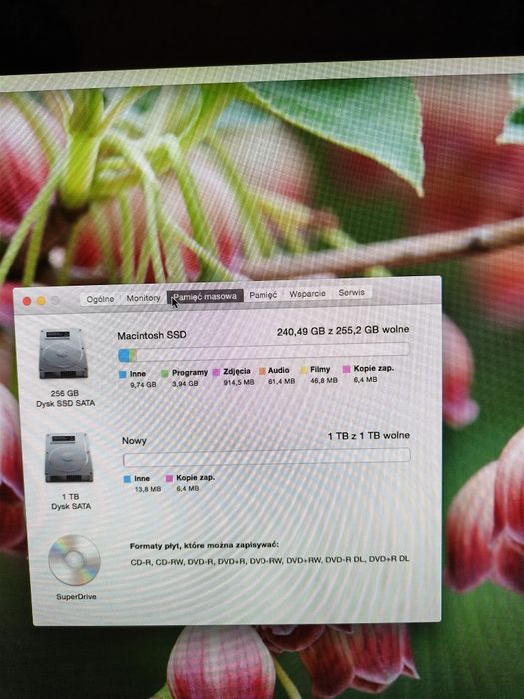Click the green Programy color swatch
Screen dimensions: 524x699
click(165, 374)
